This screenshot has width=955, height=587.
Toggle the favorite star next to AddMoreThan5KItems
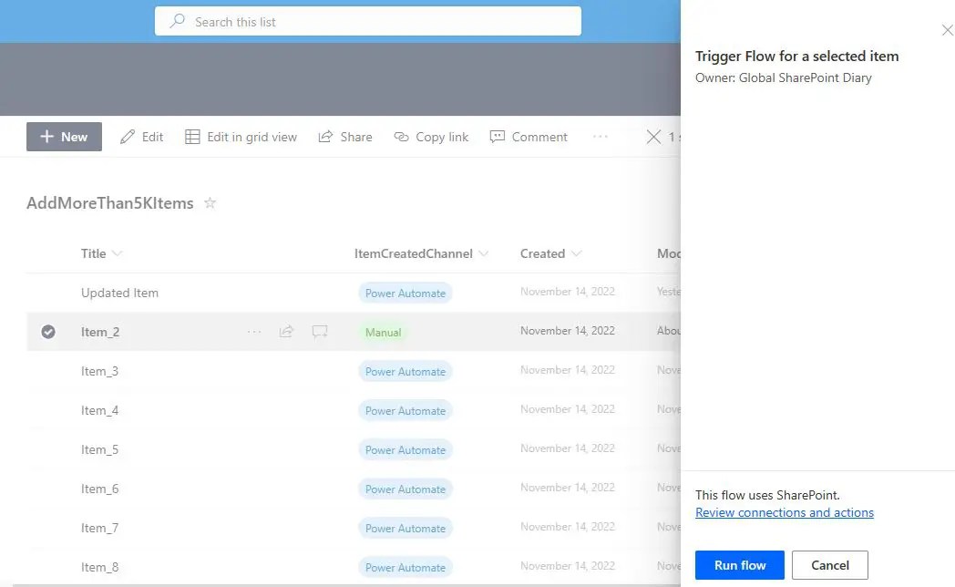point(211,204)
